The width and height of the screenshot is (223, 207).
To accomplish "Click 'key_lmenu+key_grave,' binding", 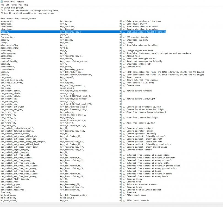I will (x=72, y=69).
